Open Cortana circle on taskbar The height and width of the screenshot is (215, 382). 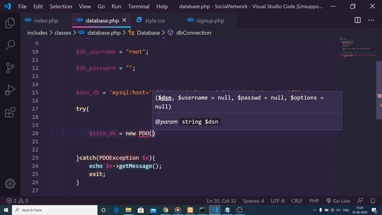(x=103, y=210)
